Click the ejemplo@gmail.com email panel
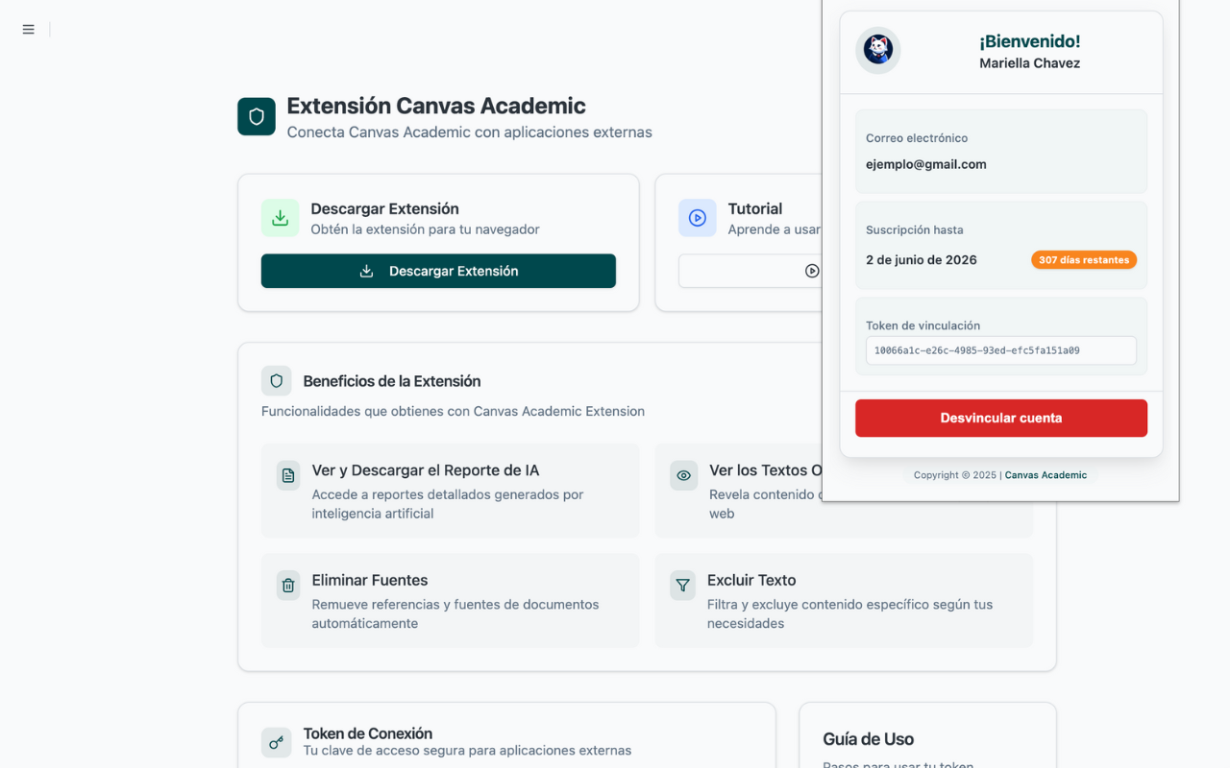Viewport: 1230px width, 768px height. [1000, 151]
